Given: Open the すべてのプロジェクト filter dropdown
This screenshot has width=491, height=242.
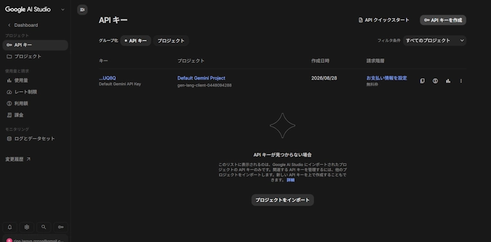Looking at the screenshot, I should (434, 40).
